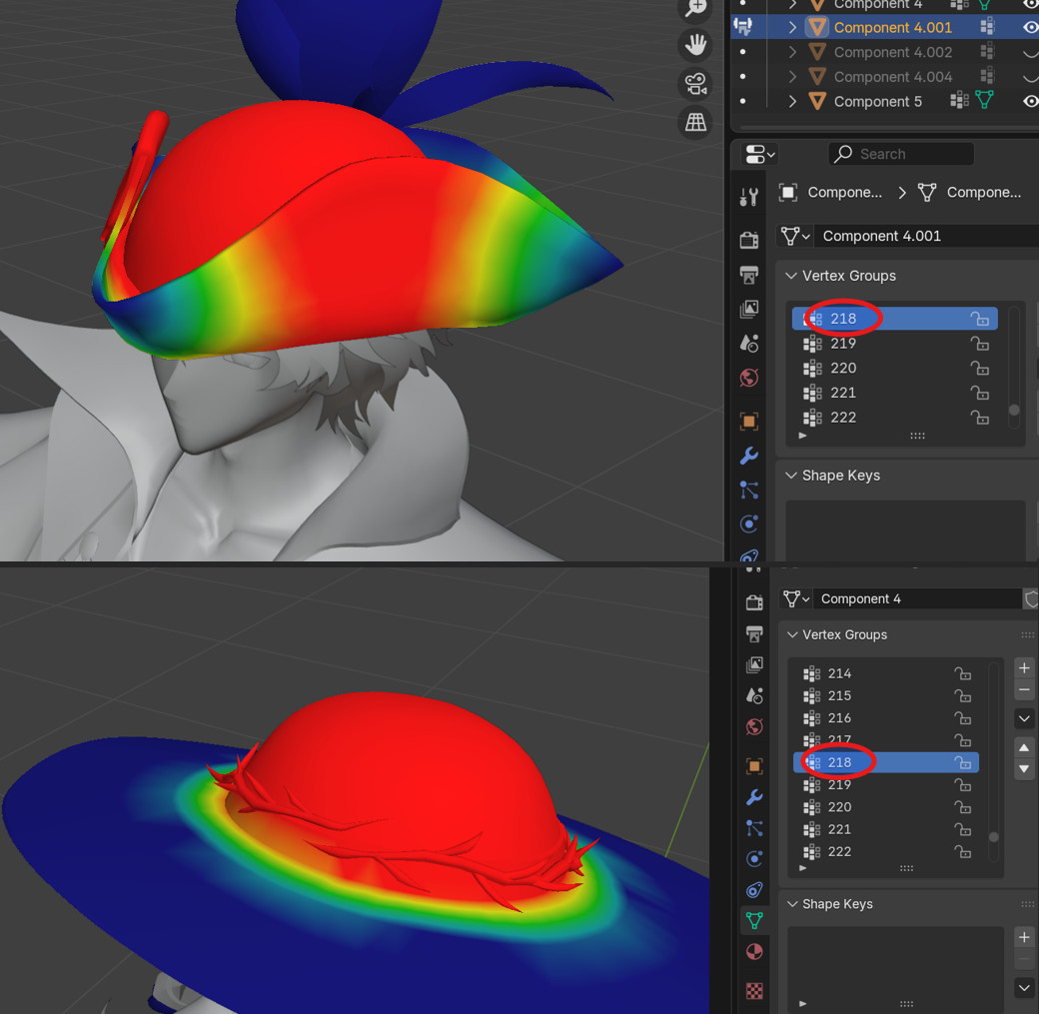Image resolution: width=1039 pixels, height=1014 pixels.
Task: Open the Material Properties sphere tab
Action: point(754,952)
